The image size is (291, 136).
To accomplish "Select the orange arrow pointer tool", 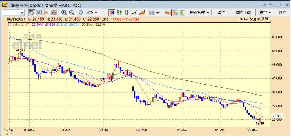I will [x=46, y=13].
